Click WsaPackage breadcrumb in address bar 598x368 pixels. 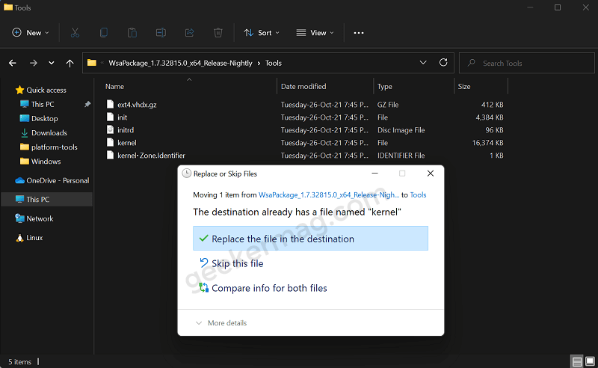point(180,63)
